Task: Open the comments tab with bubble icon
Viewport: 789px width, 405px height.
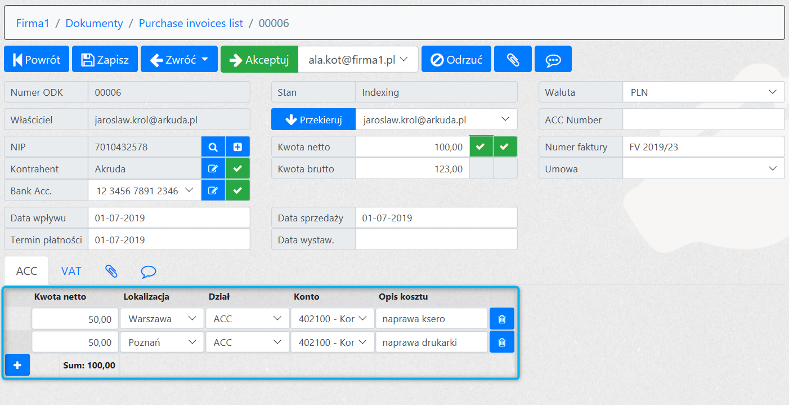Action: (x=148, y=272)
